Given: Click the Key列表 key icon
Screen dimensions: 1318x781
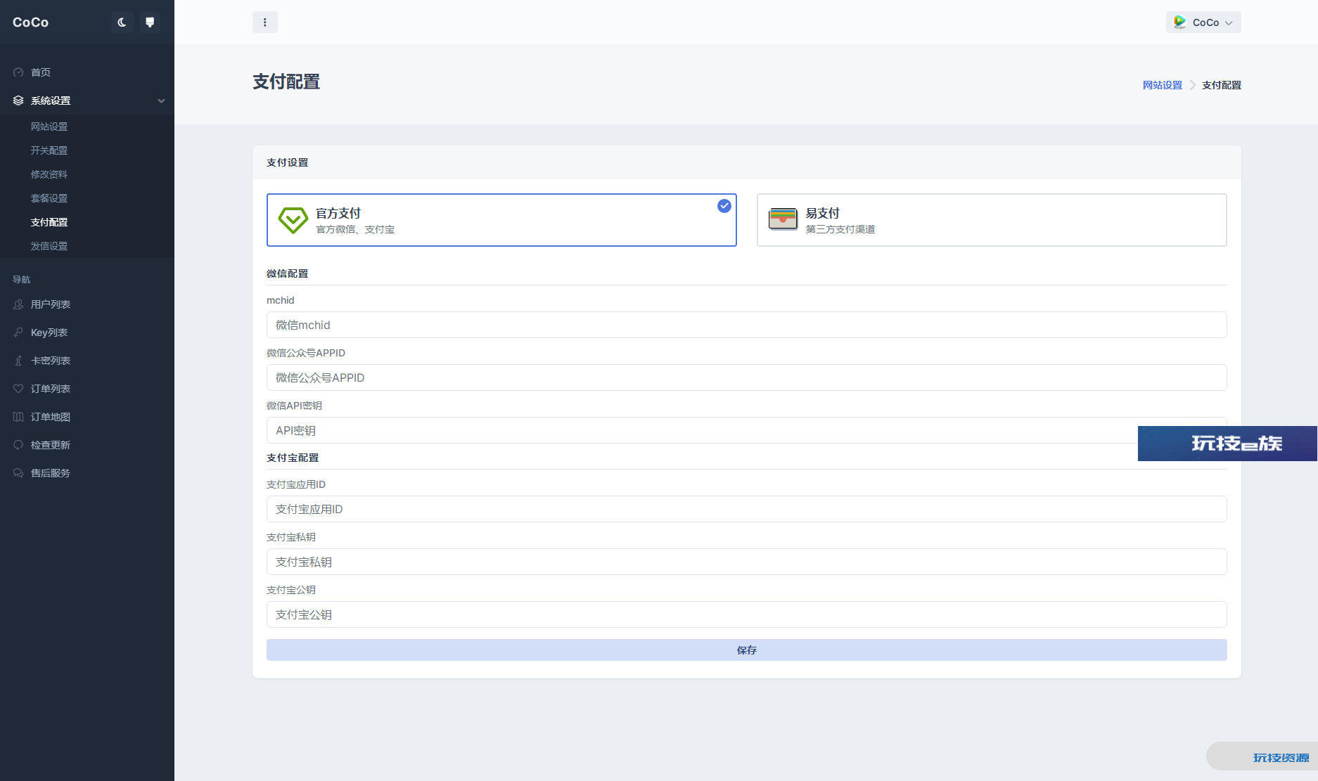Looking at the screenshot, I should pyautogui.click(x=18, y=333).
